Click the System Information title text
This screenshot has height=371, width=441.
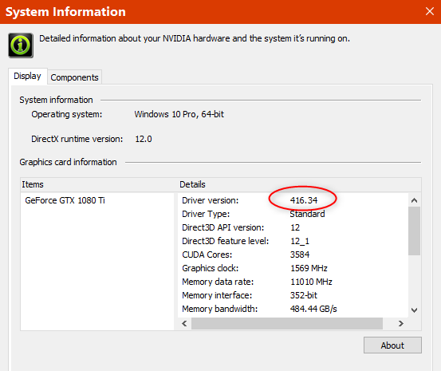pyautogui.click(x=65, y=12)
